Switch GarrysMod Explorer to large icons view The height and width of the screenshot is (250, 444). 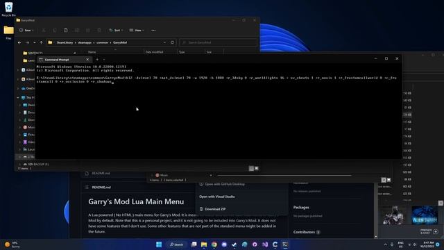257,168
